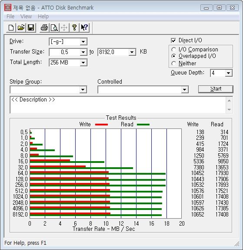Click the green read bar for 8192.0

click(96, 215)
